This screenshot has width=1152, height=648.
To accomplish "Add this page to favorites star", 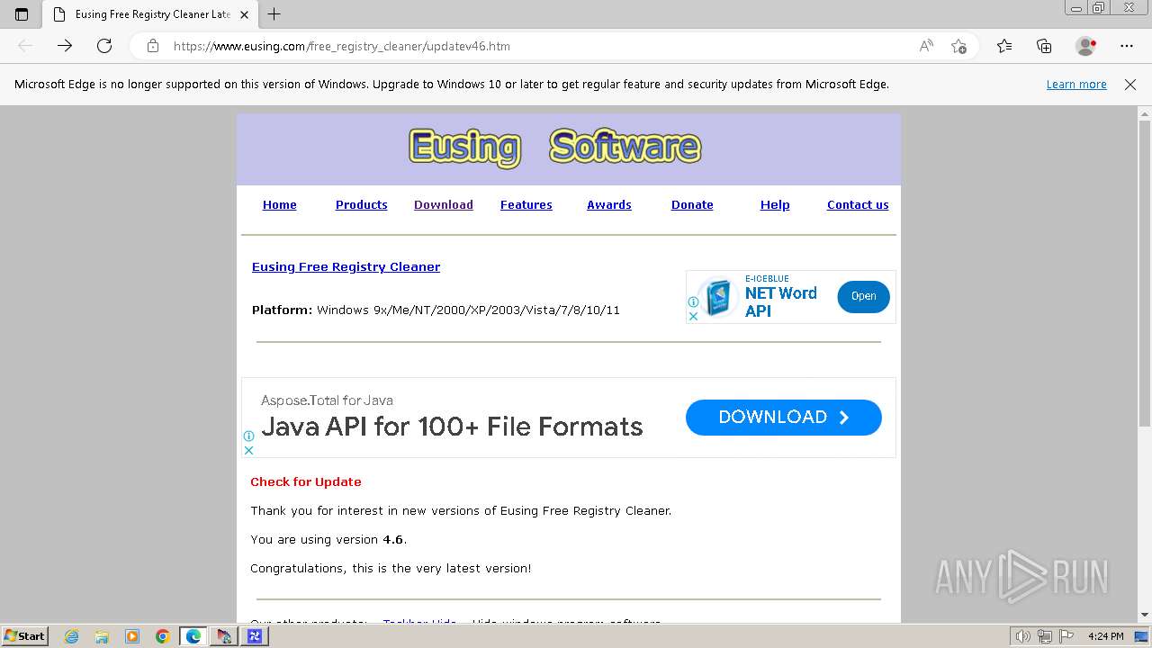I will [958, 46].
